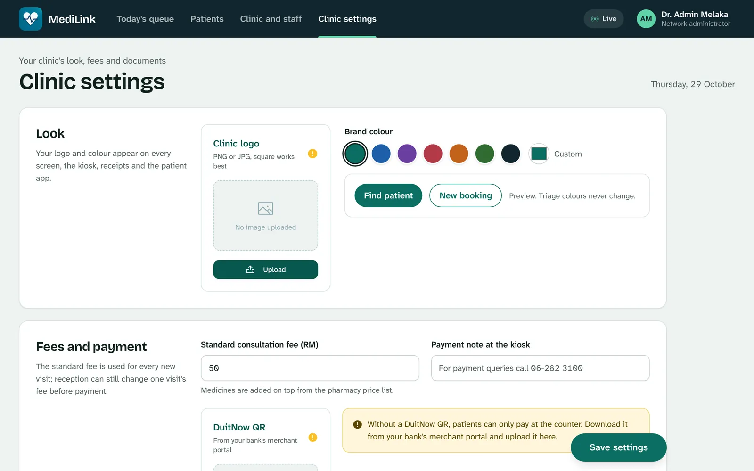This screenshot has width=754, height=471.
Task: Click the Clinic logo heading
Action: [x=236, y=144]
